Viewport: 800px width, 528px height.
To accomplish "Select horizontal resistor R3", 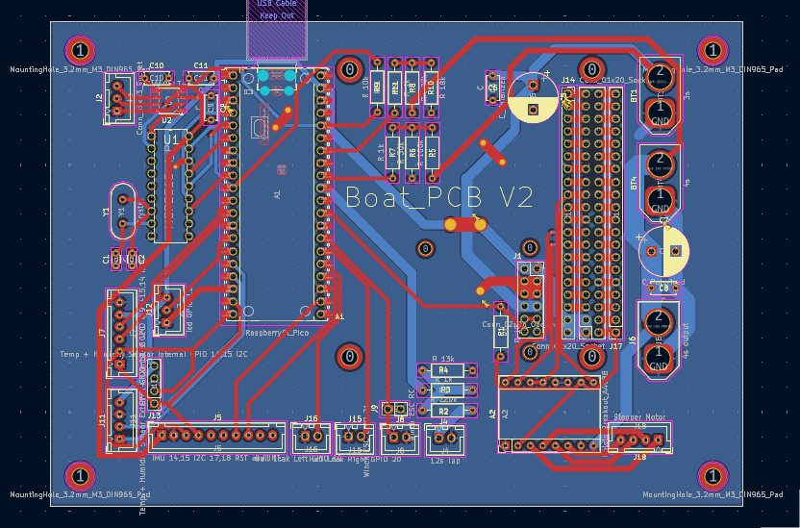I will click(447, 390).
